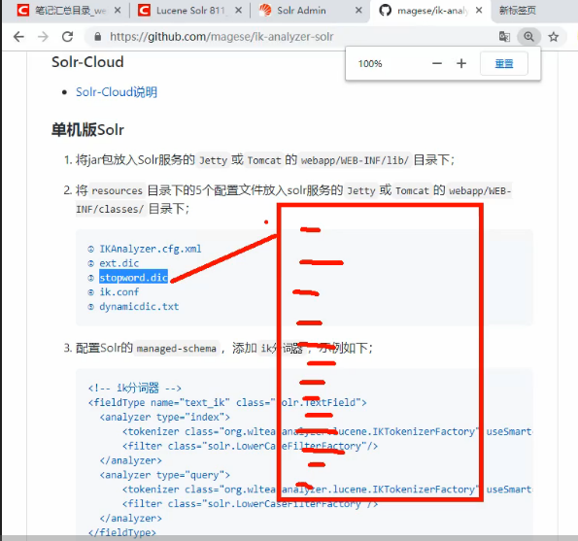This screenshot has width=578, height=541.
Task: Click the closing </fieldType> line
Action: click(122, 532)
